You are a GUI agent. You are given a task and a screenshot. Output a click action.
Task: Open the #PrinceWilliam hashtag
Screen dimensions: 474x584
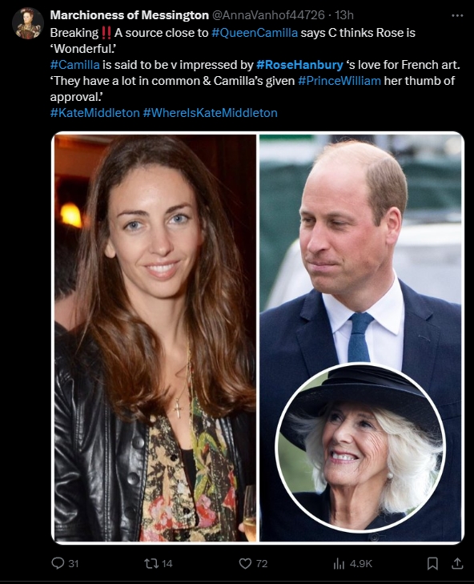(x=339, y=81)
